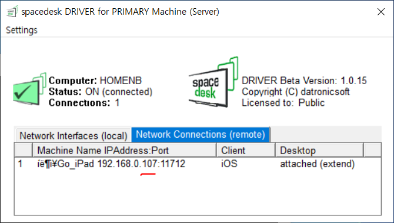
Task: Click the iOS client cell
Action: 229,164
